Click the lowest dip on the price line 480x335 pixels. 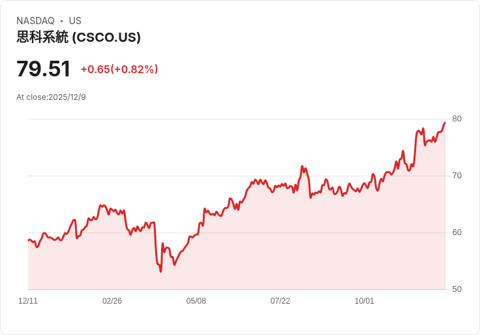coord(160,271)
